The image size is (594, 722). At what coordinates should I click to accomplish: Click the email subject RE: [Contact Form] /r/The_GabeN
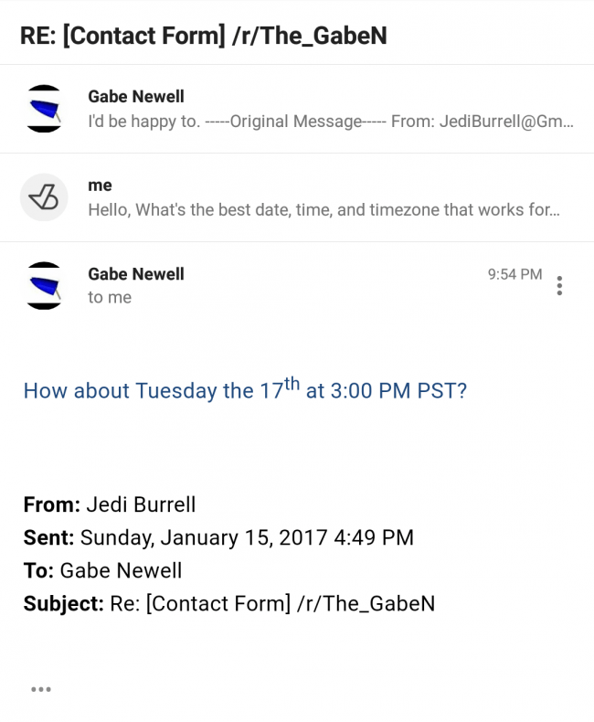click(x=204, y=36)
